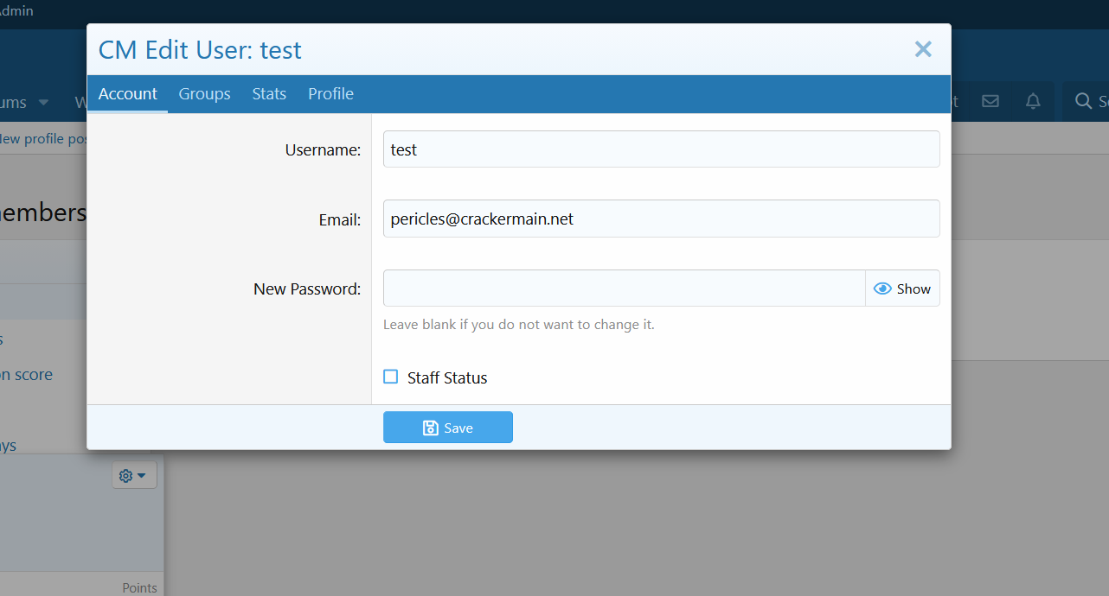Open the gear dropdown behind the dialog
Screen dimensions: 1109x596
coord(134,475)
